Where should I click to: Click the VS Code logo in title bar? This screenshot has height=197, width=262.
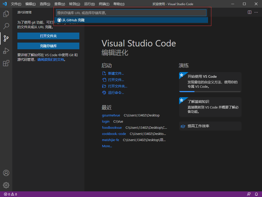tap(5, 4)
